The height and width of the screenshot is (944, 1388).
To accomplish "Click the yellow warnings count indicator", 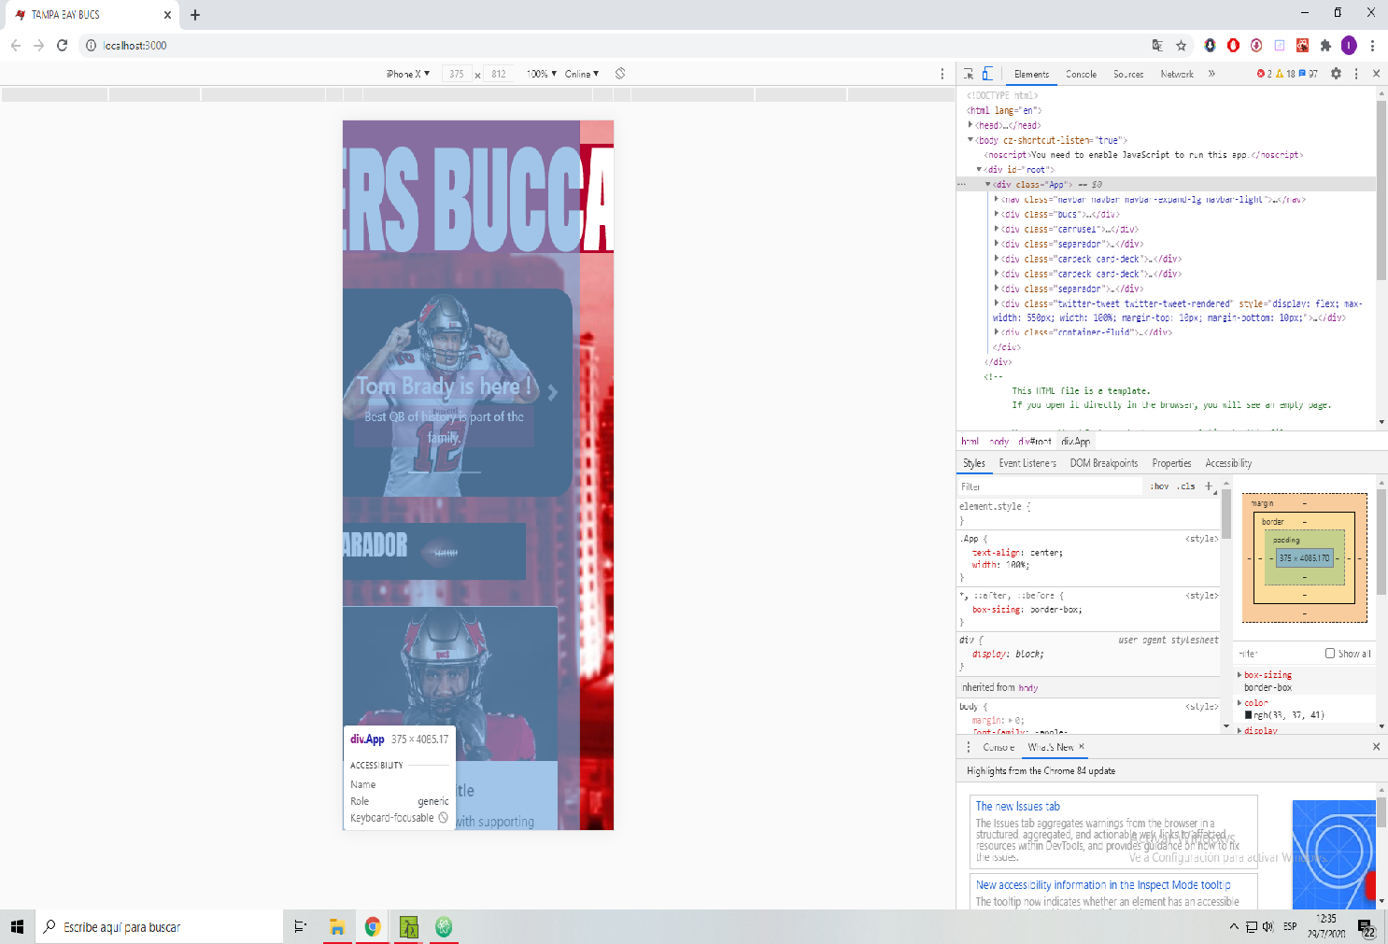I will tap(1286, 74).
